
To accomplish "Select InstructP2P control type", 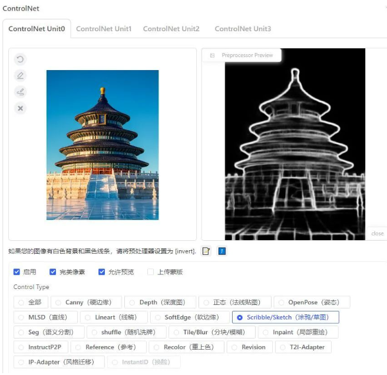I will pyautogui.click(x=41, y=347).
